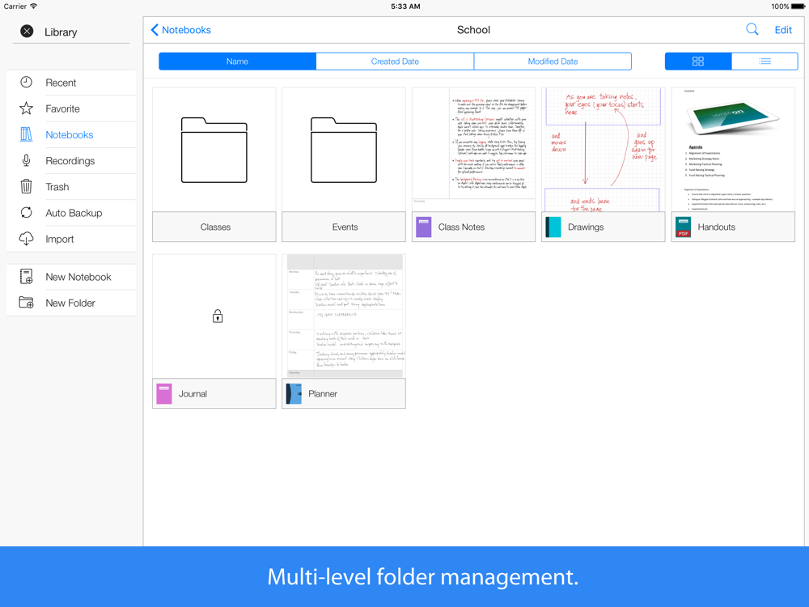Open the Recent sidebar item
The image size is (809, 607).
pos(72,83)
